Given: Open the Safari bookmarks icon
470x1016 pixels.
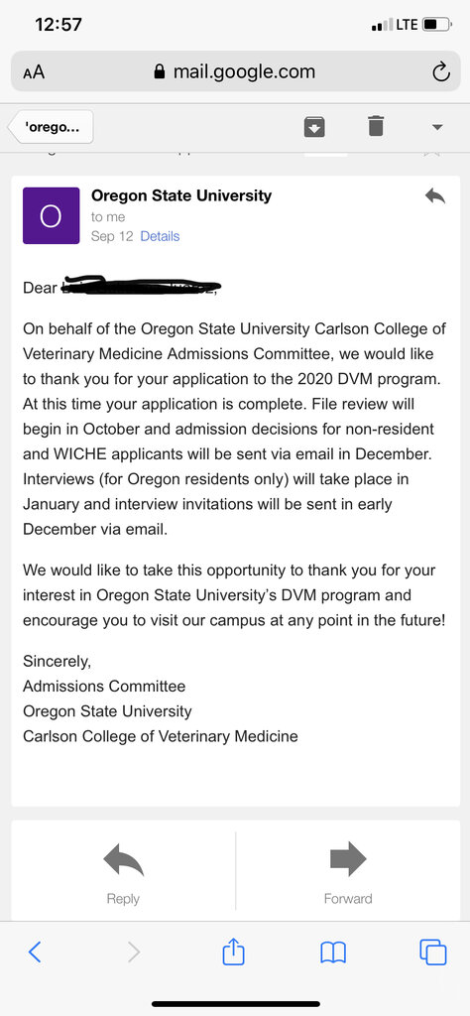Looking at the screenshot, I should pyautogui.click(x=333, y=952).
